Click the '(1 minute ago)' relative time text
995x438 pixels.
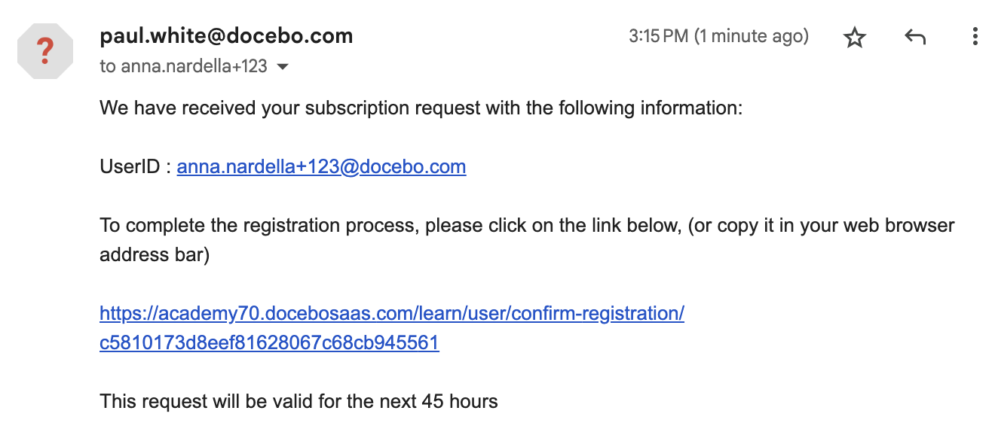point(752,36)
